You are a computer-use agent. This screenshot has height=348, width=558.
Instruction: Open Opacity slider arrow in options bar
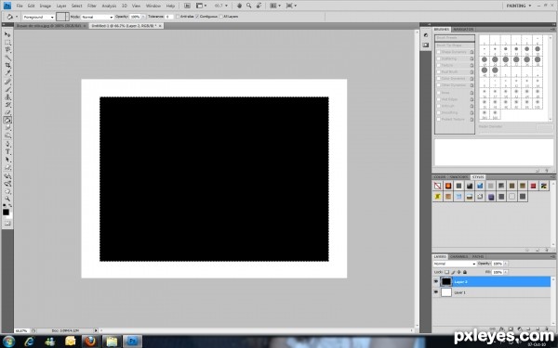click(x=143, y=17)
